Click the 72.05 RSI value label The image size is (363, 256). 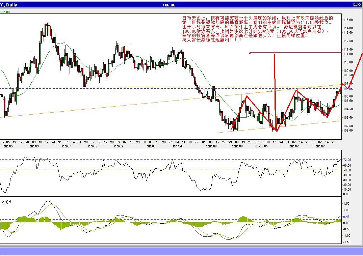click(347, 160)
